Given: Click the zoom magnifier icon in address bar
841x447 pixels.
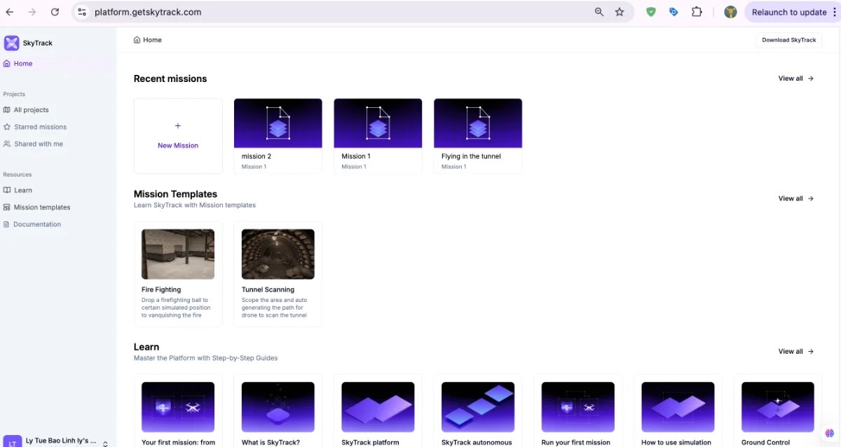Looking at the screenshot, I should pos(599,12).
